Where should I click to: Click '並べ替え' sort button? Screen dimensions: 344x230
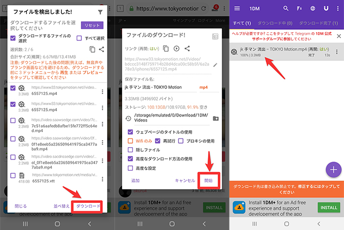click(61, 206)
